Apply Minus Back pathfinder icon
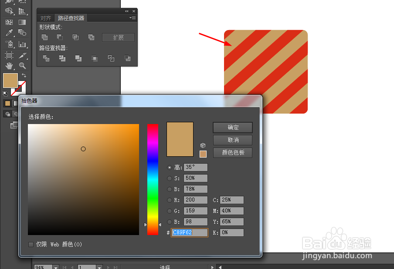Viewport: 394px width, 269px height. point(127,58)
